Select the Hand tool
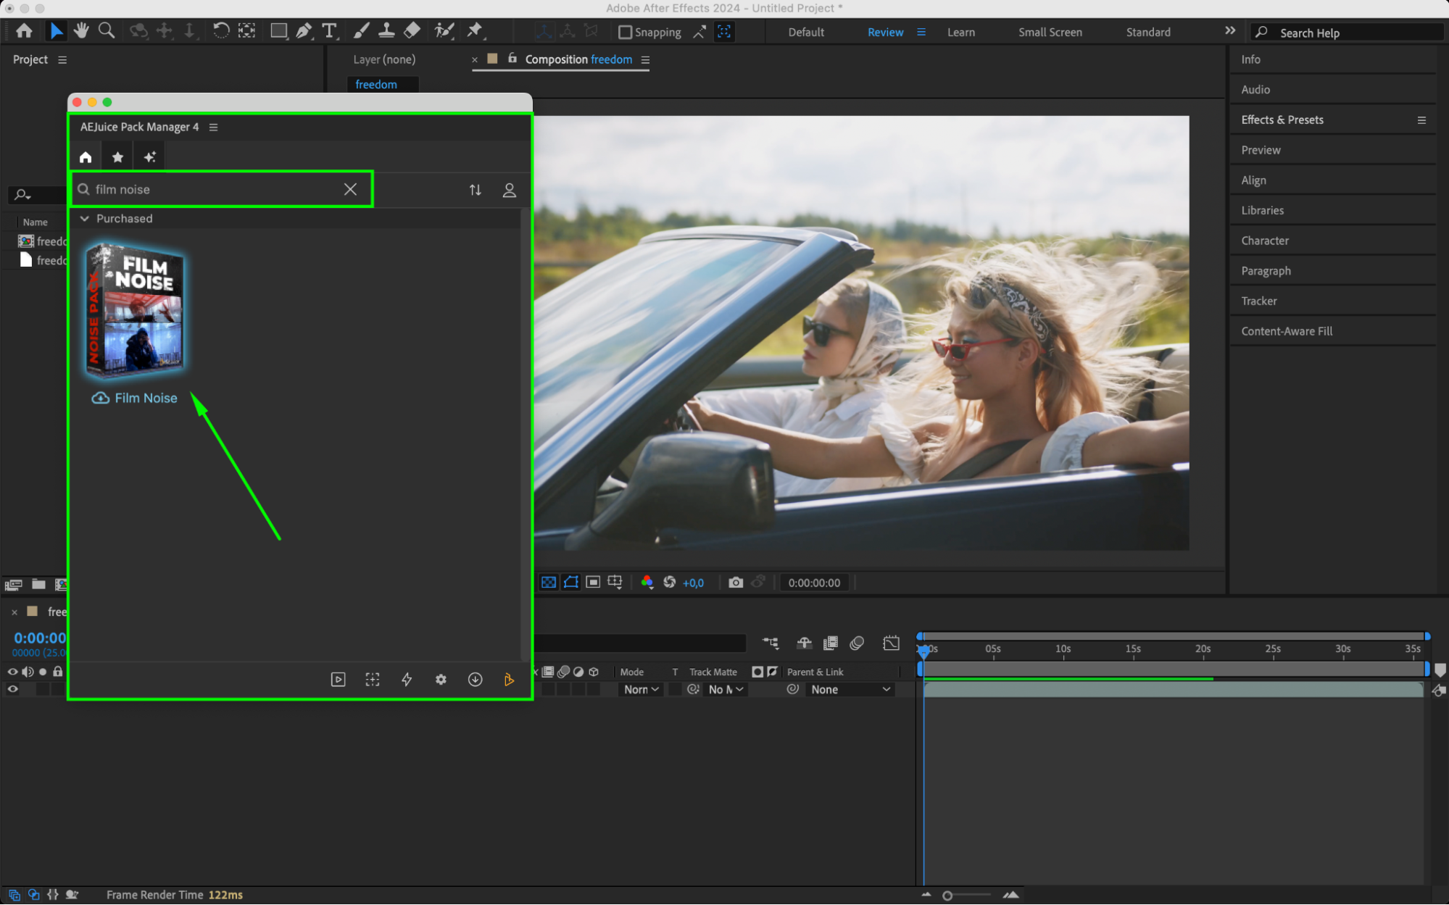The image size is (1449, 905). pyautogui.click(x=81, y=30)
